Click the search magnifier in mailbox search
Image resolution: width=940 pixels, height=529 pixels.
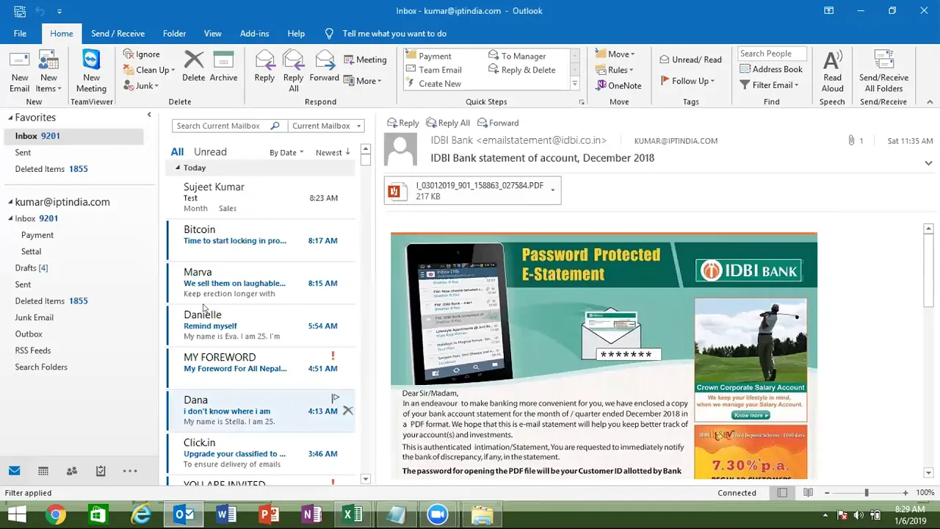(275, 126)
